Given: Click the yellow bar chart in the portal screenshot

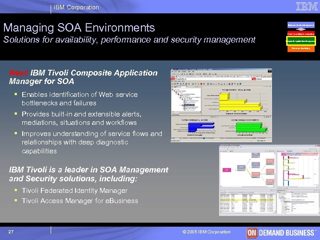Looking at the screenshot, I should [x=241, y=101].
